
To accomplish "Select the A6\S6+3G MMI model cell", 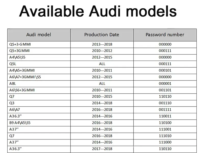I will click(x=39, y=90).
